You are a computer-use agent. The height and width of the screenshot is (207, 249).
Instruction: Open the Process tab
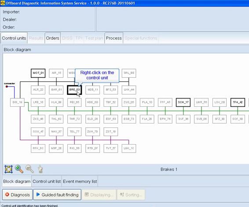click(114, 38)
